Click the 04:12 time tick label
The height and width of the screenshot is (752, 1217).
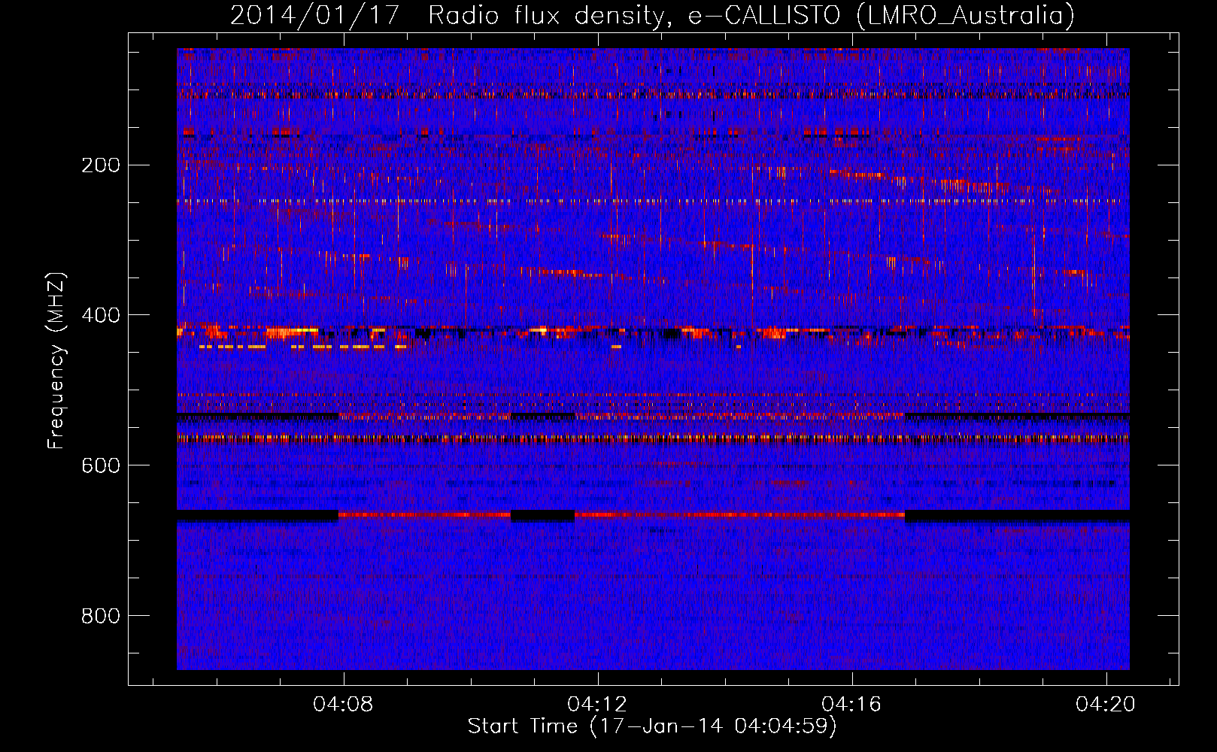(597, 705)
